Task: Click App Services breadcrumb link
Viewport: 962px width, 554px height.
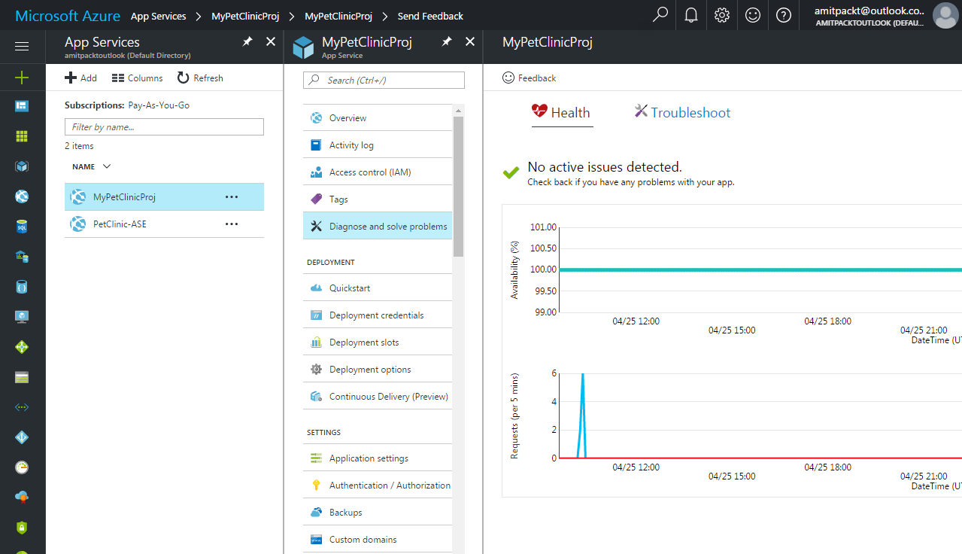Action: [x=158, y=16]
